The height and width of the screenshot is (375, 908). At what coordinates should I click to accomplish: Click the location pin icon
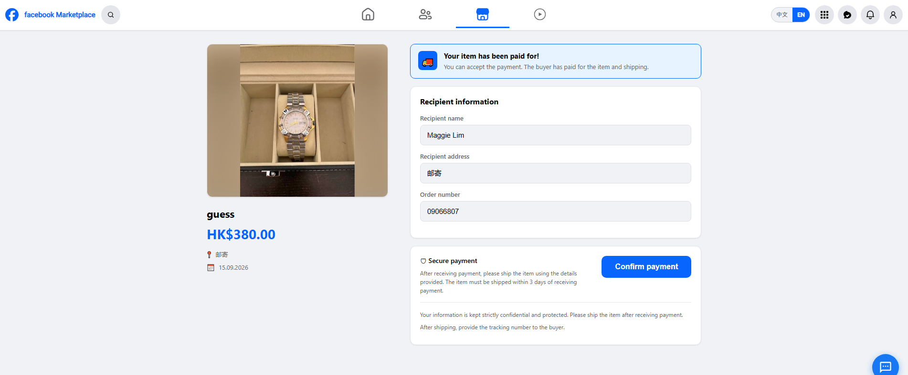(x=209, y=255)
